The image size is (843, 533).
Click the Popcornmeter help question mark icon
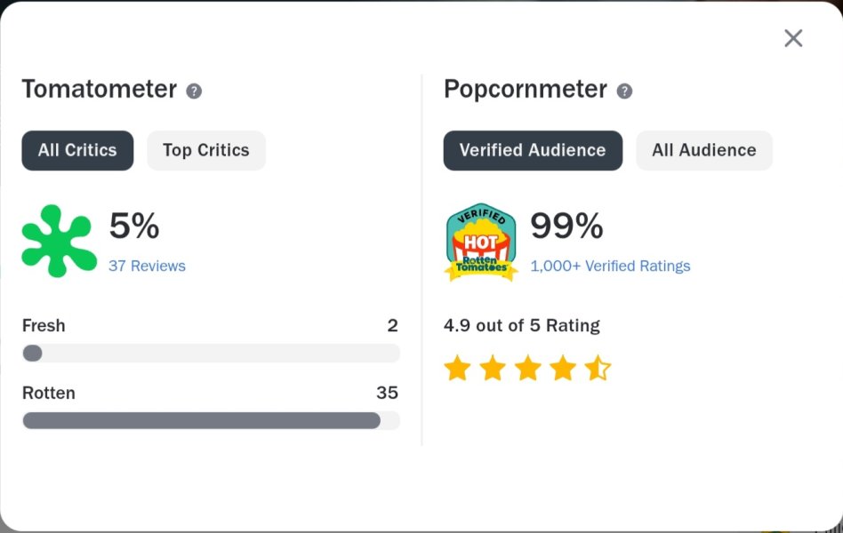point(624,91)
